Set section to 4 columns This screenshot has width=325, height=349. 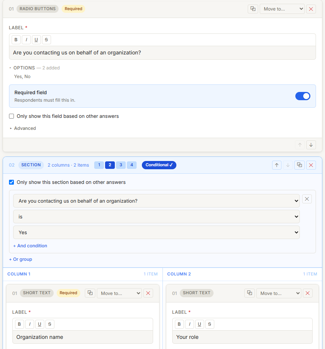[132, 165]
